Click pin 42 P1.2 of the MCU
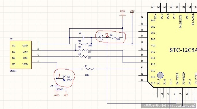 coord(143,69)
